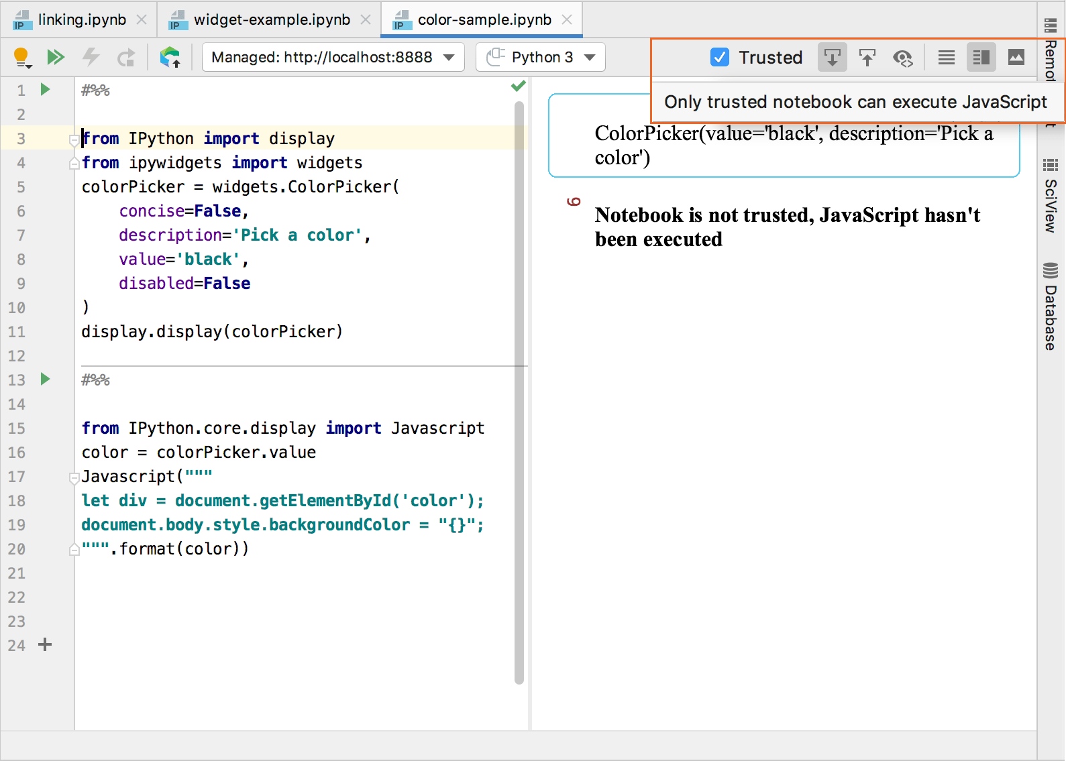1066x761 pixels.
Task: Run the second cell at line 13
Action: point(45,379)
